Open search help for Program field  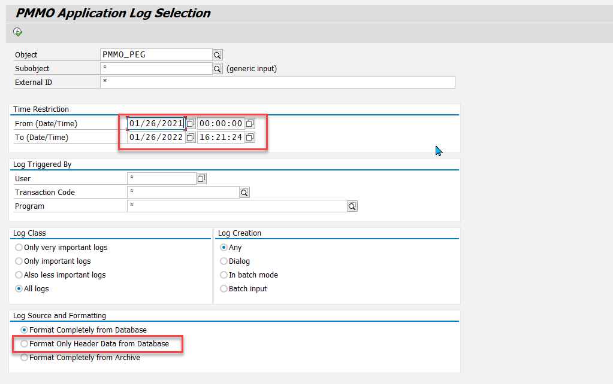click(352, 206)
